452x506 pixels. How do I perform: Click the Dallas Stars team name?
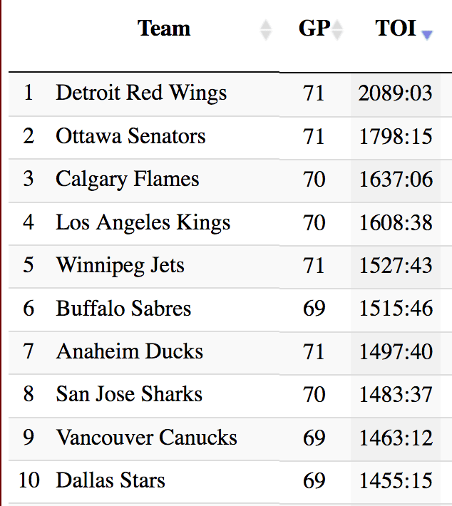coord(111,480)
